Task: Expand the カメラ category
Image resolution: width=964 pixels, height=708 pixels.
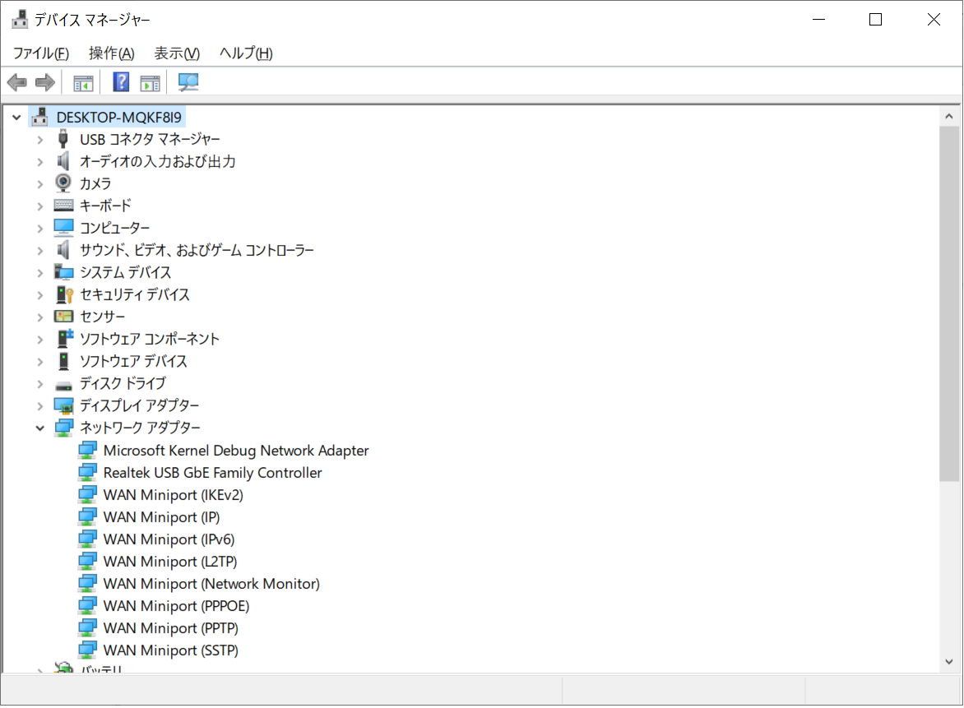Action: 40,183
